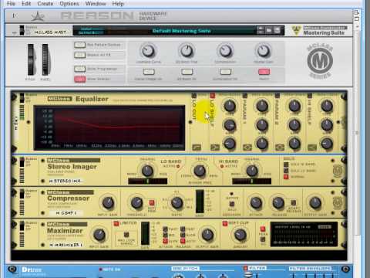
Task: Click the browse patch folder icon
Action: click(x=269, y=30)
